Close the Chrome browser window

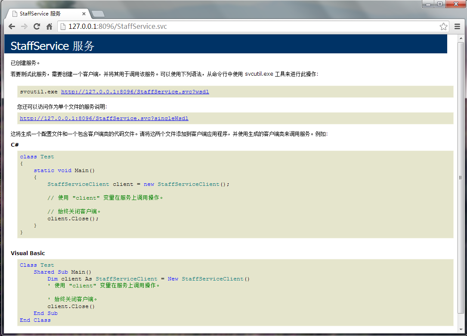pos(454,4)
